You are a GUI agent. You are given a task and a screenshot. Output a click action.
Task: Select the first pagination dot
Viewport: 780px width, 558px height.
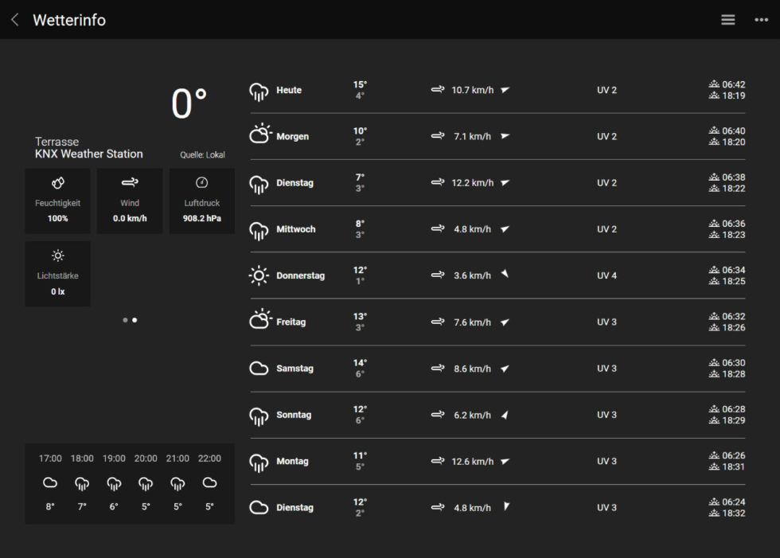(124, 320)
